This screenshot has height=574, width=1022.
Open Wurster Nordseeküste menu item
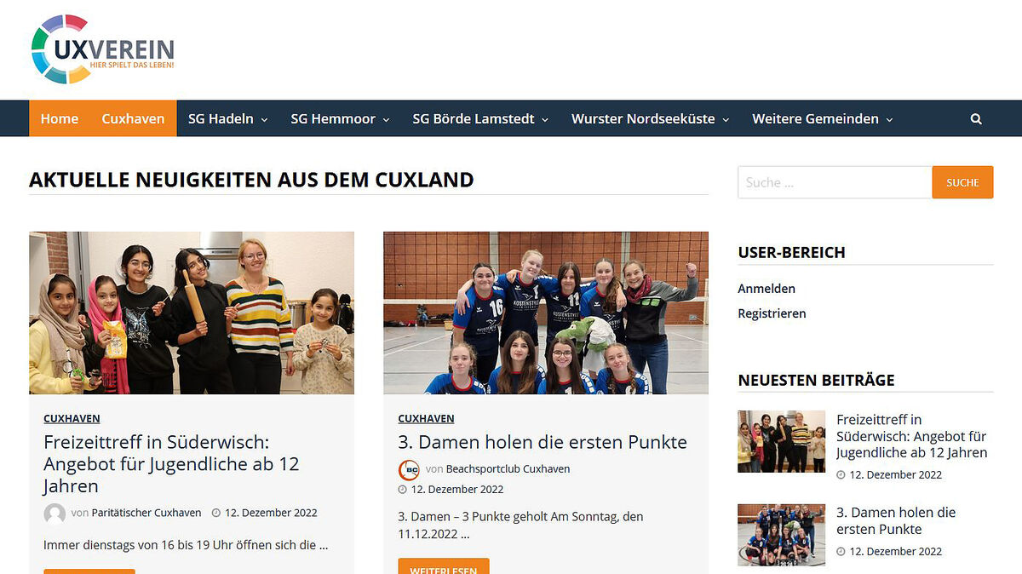pyautogui.click(x=643, y=119)
